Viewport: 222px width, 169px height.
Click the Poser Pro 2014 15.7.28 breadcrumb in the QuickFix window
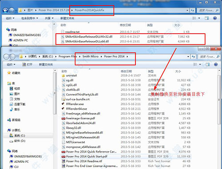54,10
